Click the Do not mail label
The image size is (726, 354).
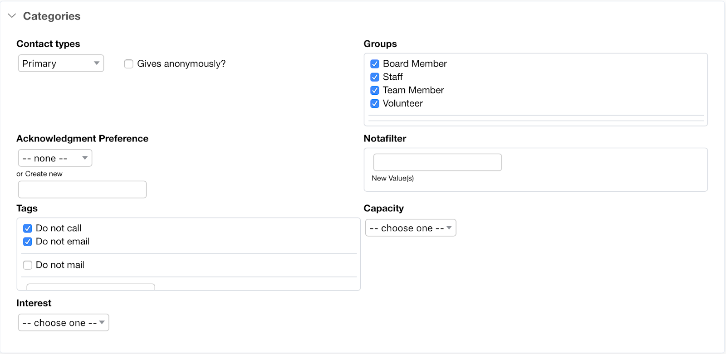pos(60,265)
